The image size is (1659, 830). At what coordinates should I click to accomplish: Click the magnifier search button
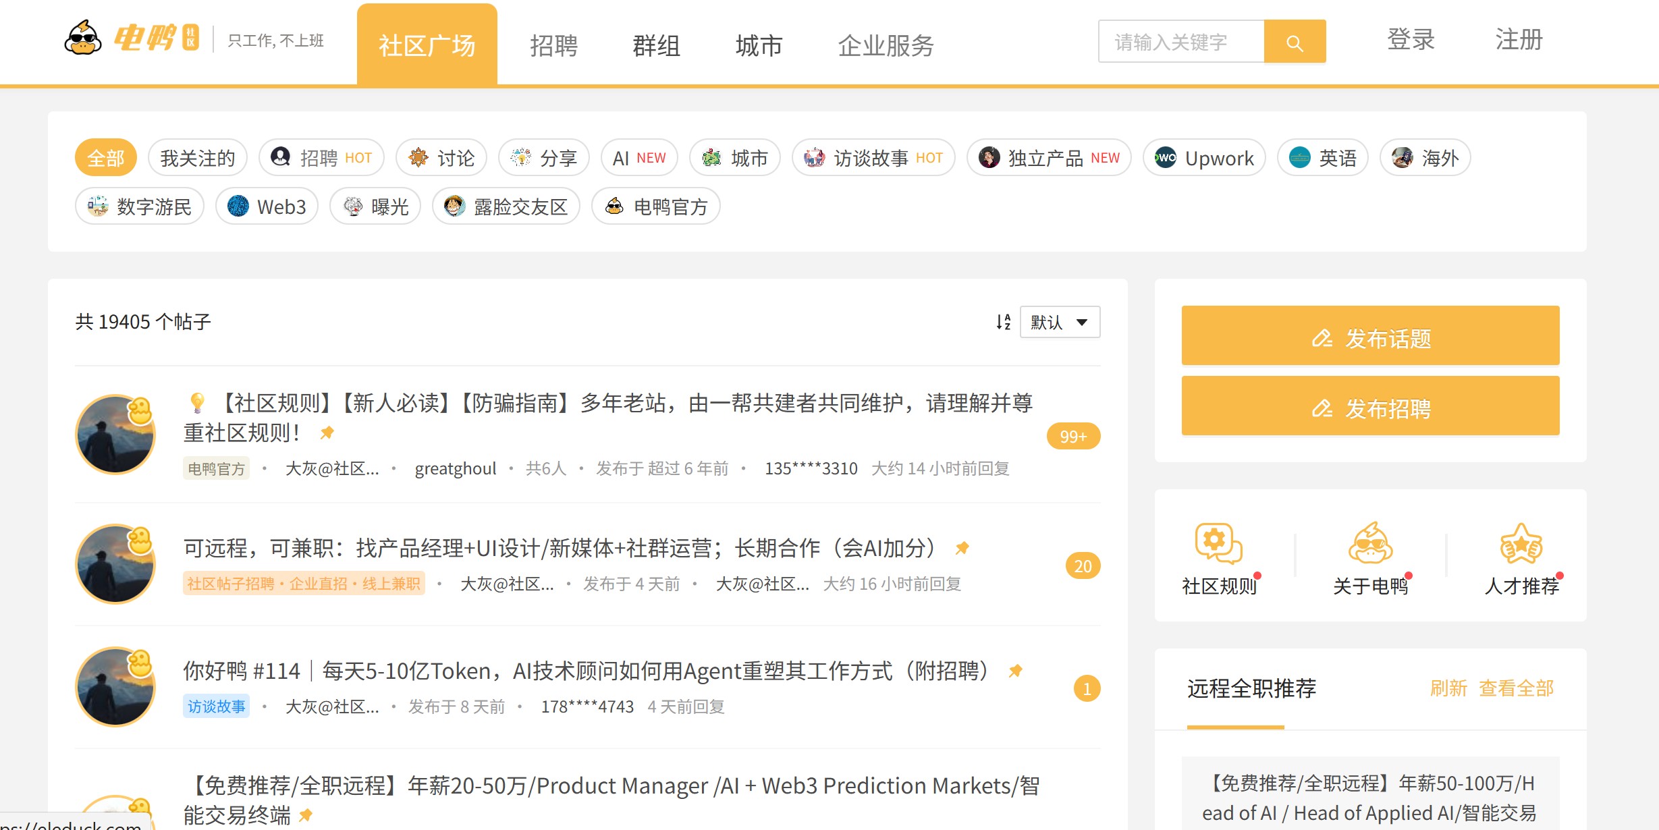tap(1295, 42)
